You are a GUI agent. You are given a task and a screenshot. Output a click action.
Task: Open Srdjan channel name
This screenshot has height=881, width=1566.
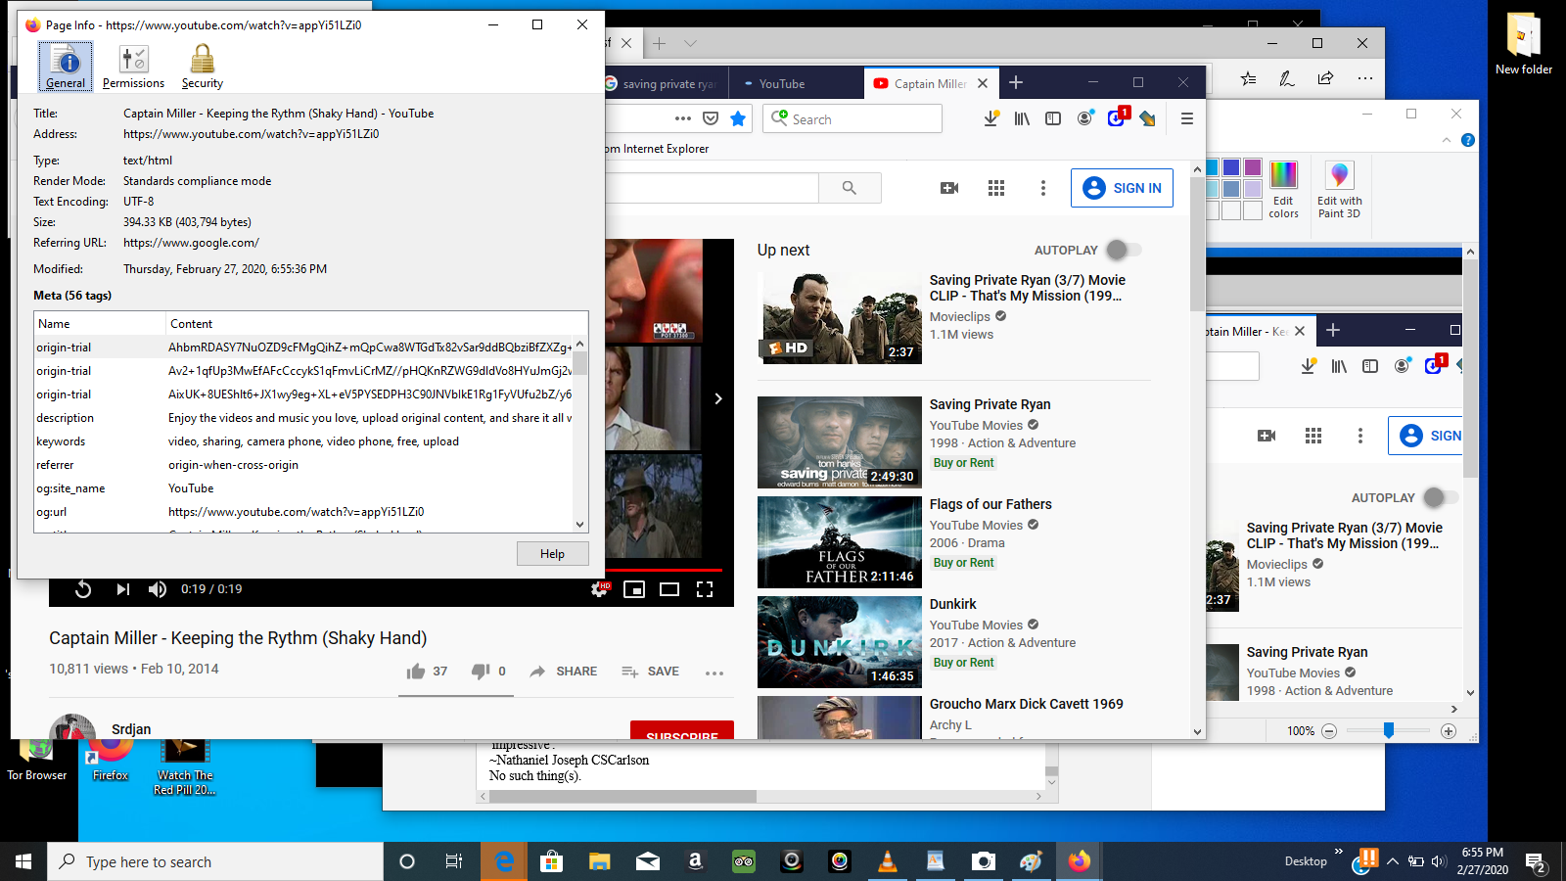pos(131,729)
